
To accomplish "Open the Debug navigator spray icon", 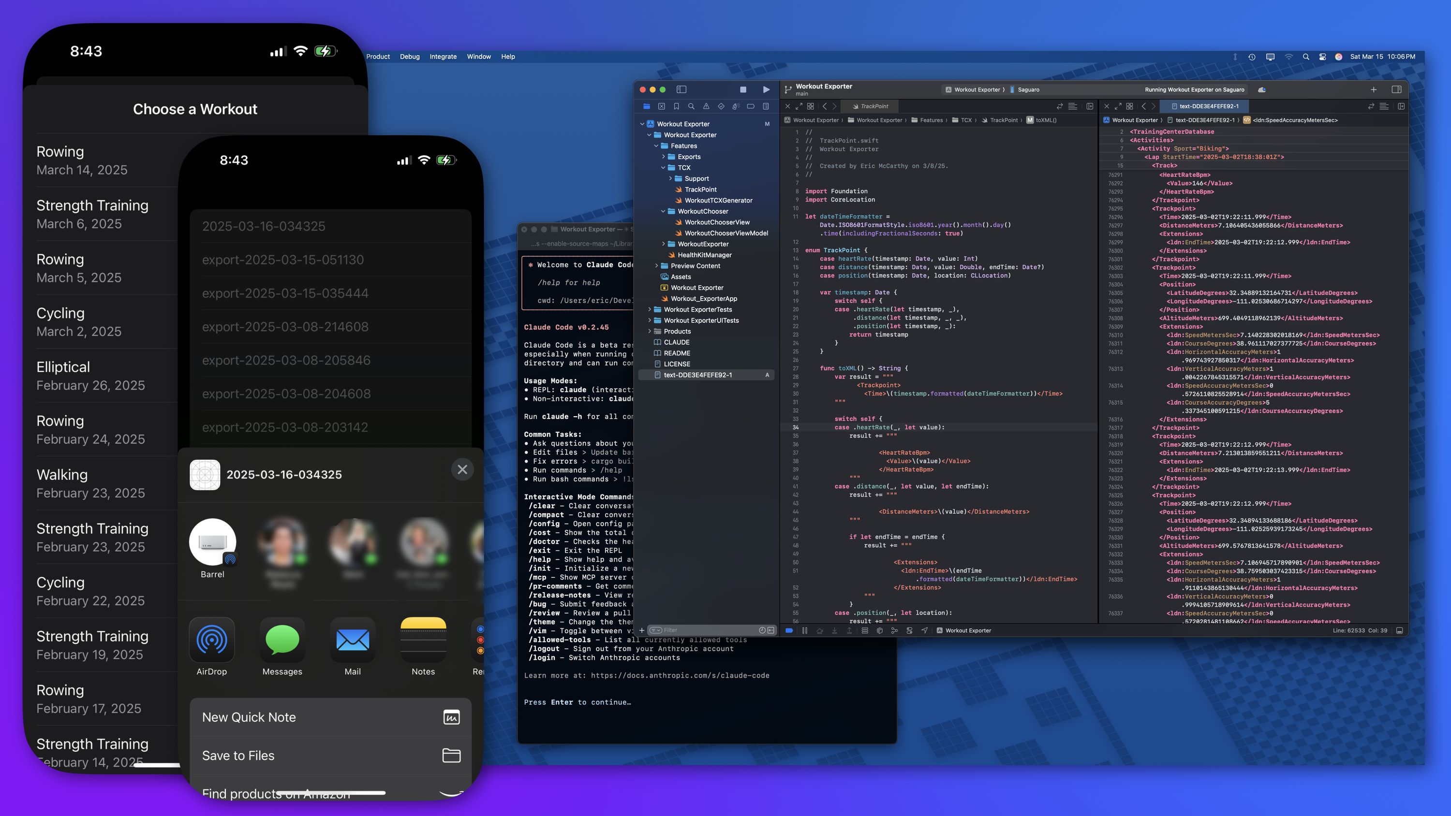I will 736,106.
